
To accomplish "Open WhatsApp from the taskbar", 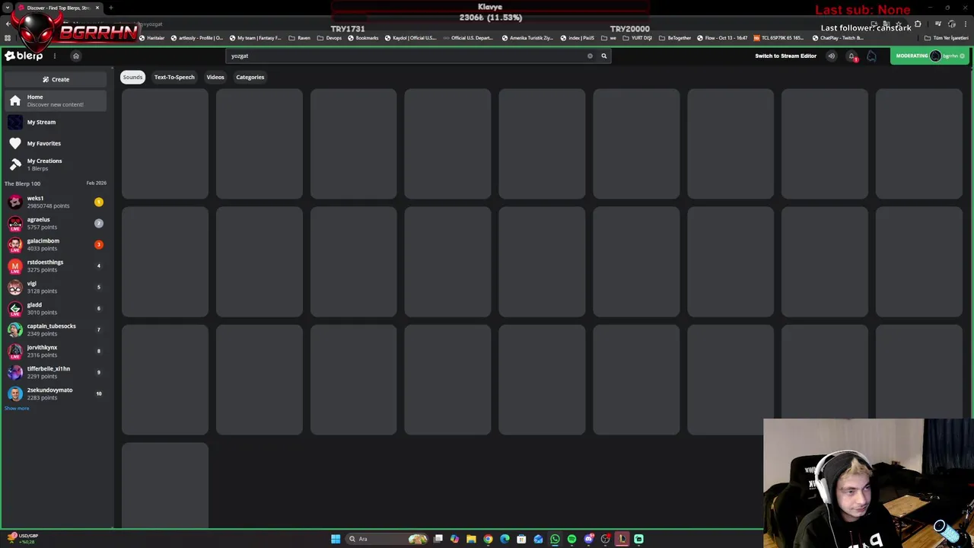I will click(x=555, y=539).
